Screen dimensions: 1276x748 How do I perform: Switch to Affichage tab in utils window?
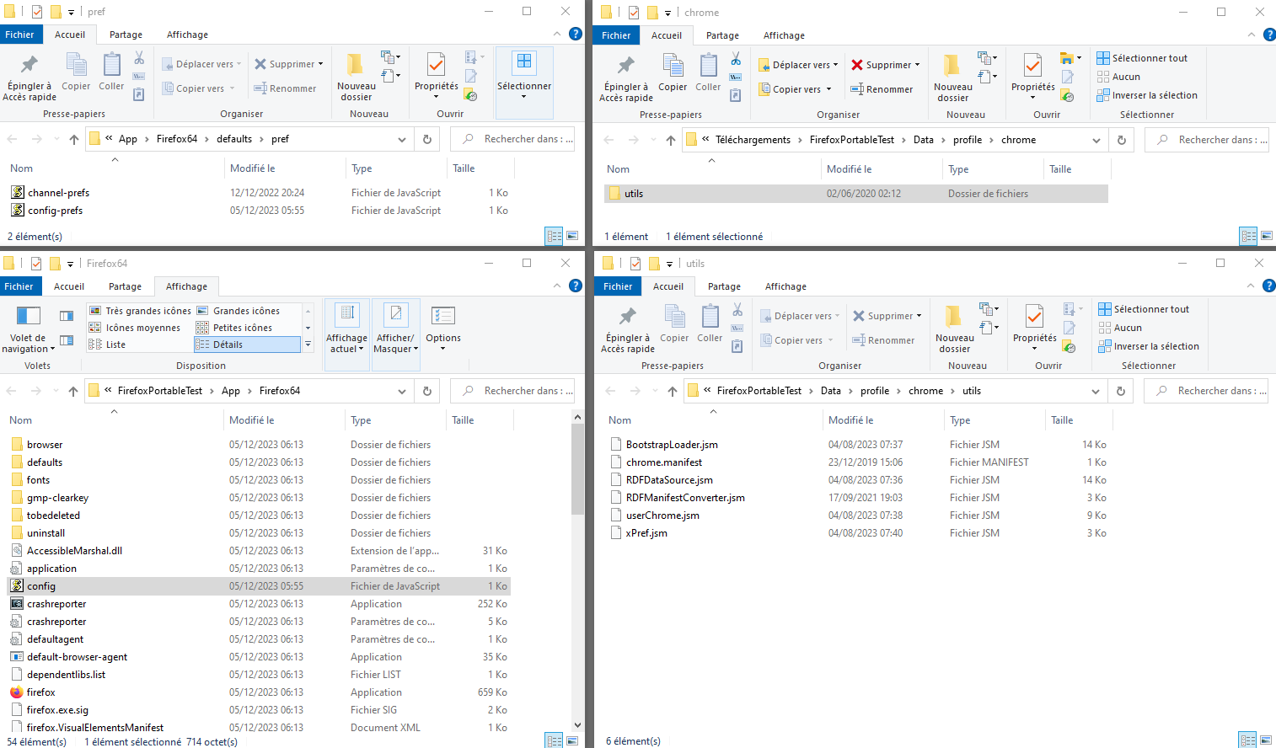(785, 286)
